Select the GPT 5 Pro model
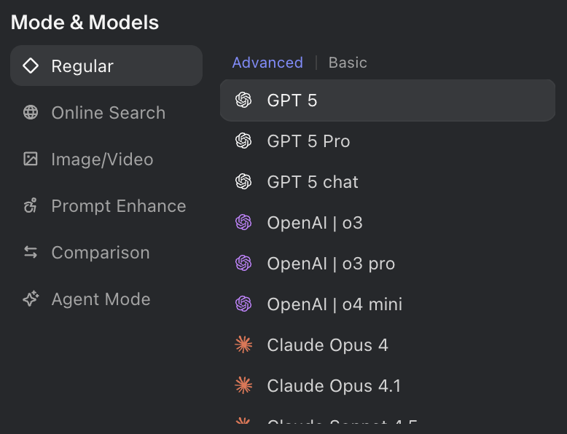The width and height of the screenshot is (567, 434). click(x=309, y=141)
